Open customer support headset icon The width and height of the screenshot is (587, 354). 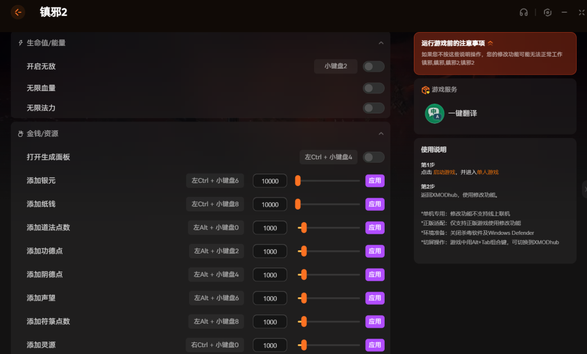(523, 13)
